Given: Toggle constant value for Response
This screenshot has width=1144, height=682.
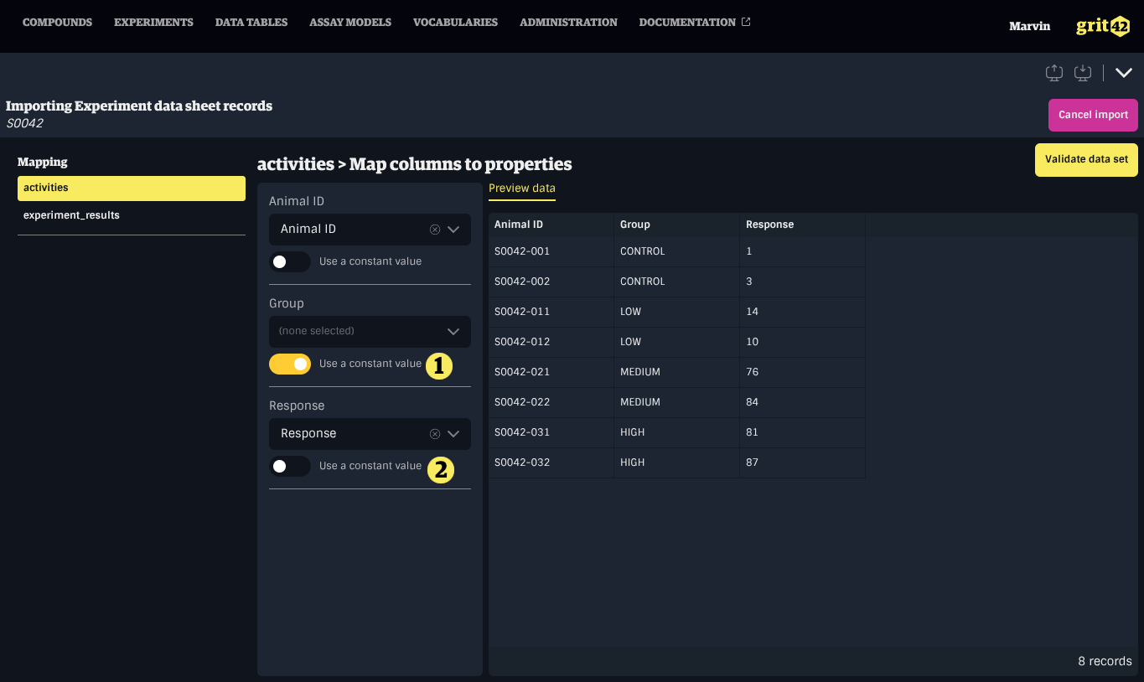Looking at the screenshot, I should 290,466.
